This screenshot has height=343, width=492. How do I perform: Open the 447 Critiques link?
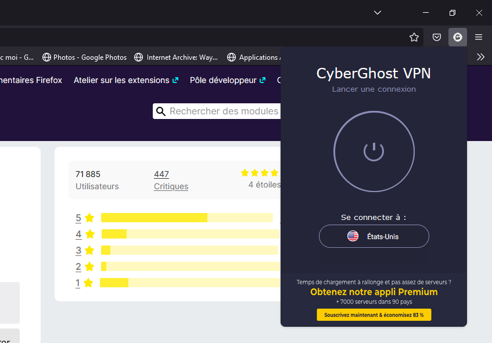(x=171, y=180)
